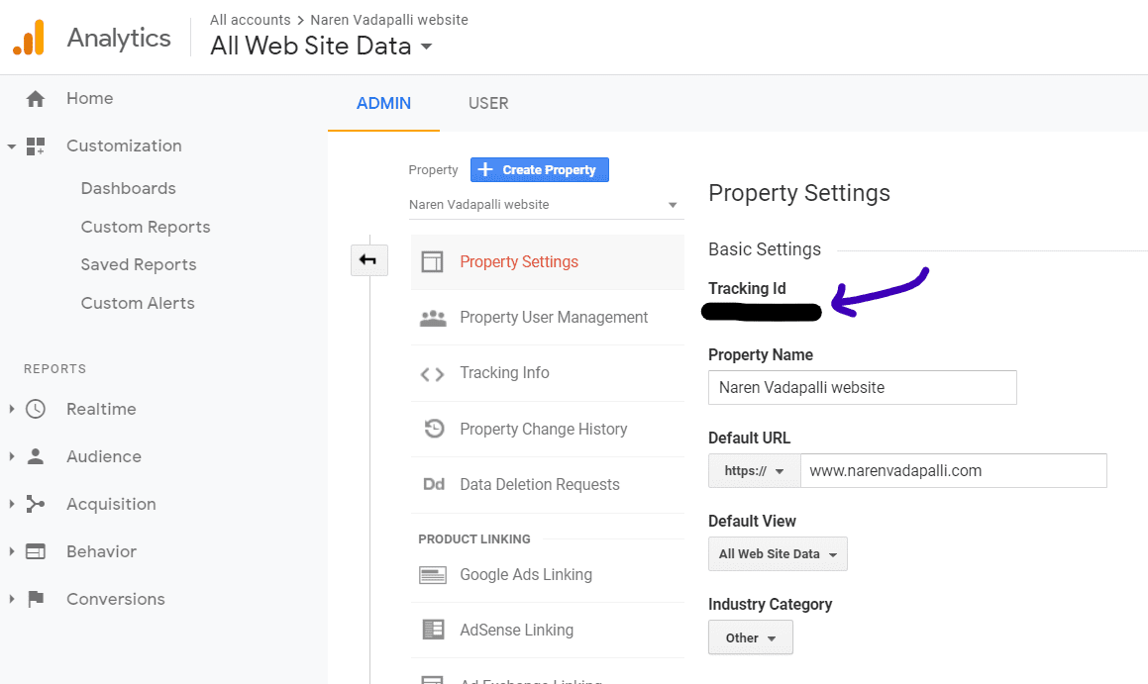The height and width of the screenshot is (684, 1148).
Task: Open the Audience reports section
Action: 104,456
